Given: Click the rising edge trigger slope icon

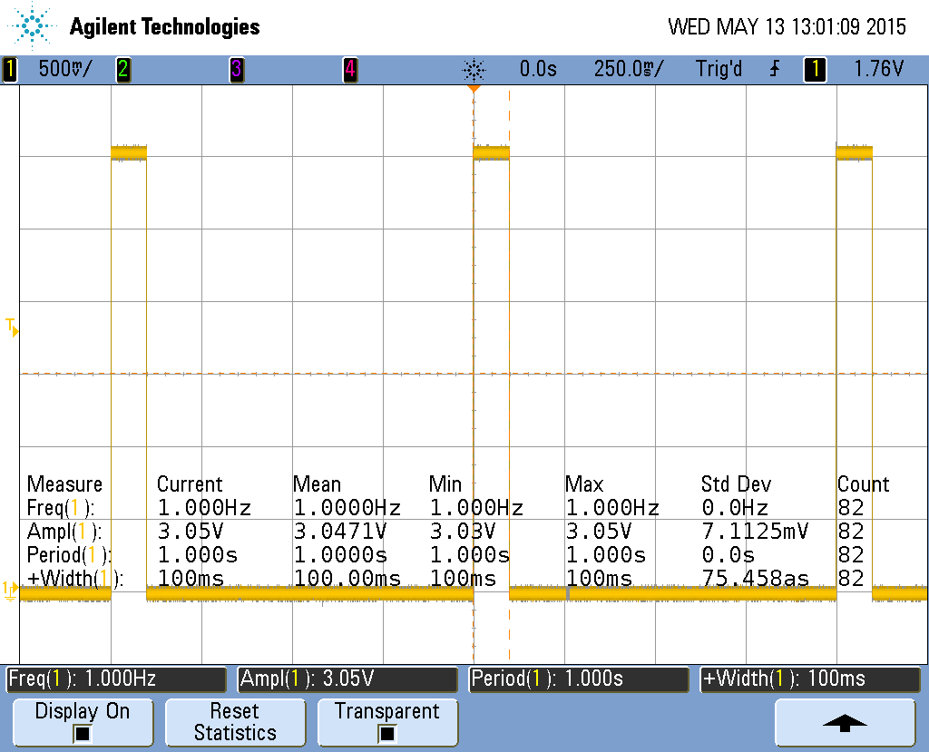Looking at the screenshot, I should point(775,69).
